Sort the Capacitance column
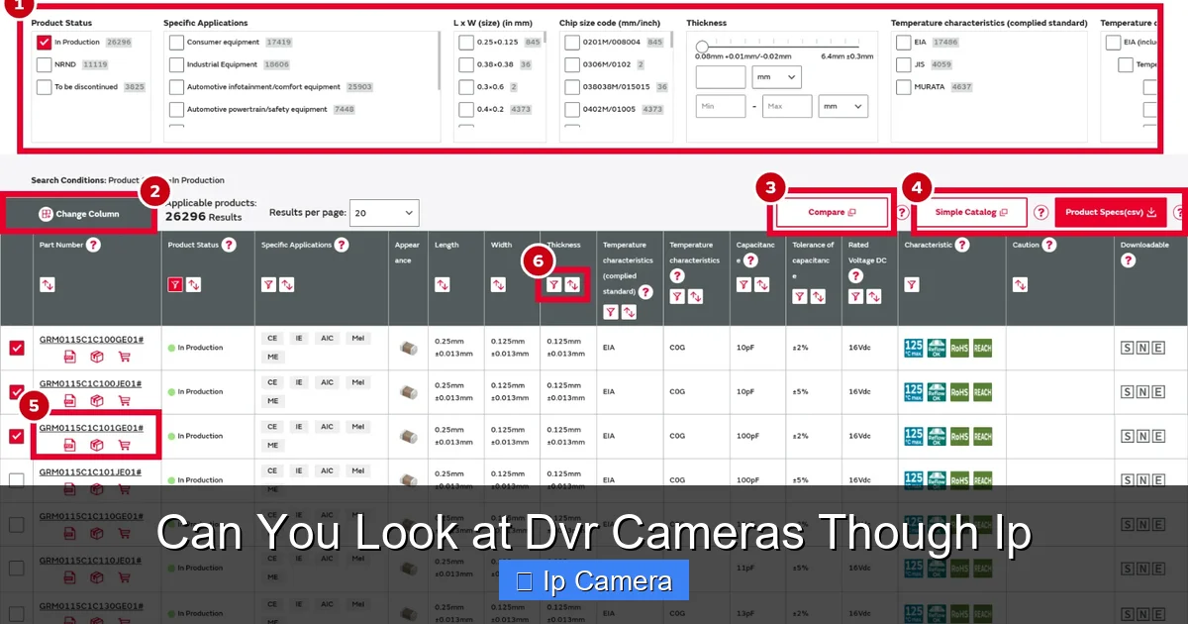 click(x=762, y=284)
